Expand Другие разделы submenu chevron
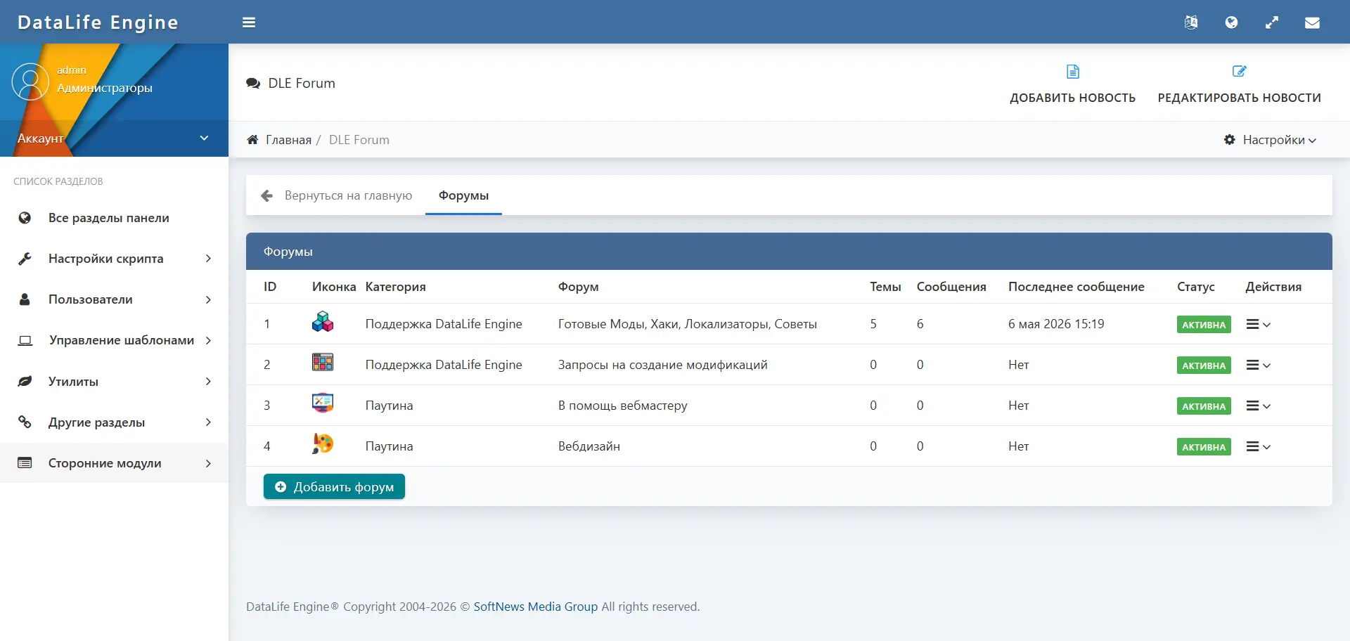1350x641 pixels. pos(208,422)
